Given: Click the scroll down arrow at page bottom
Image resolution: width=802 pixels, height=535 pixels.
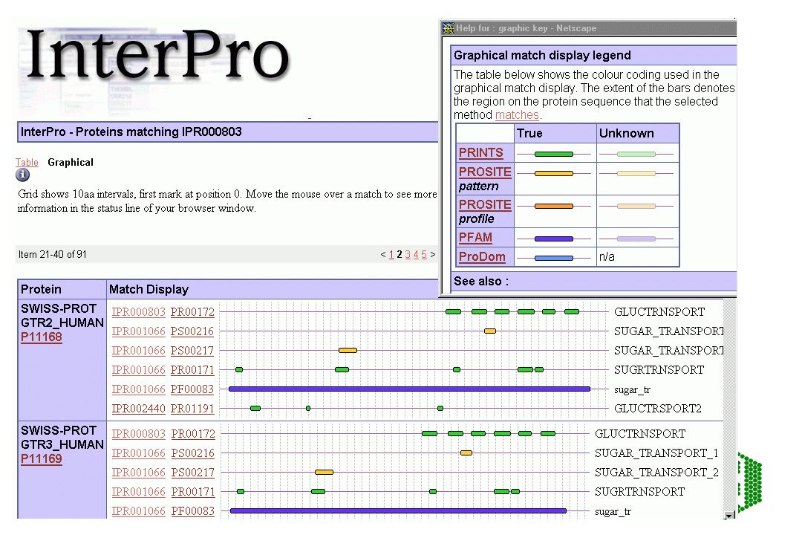Looking at the screenshot, I should coord(729,515).
